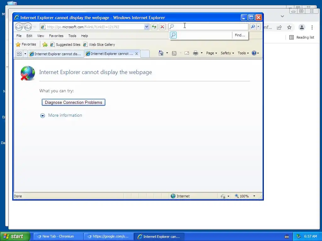This screenshot has height=241, width=322.
Task: Click the keyboard icon in taskbar
Action: 287,237
